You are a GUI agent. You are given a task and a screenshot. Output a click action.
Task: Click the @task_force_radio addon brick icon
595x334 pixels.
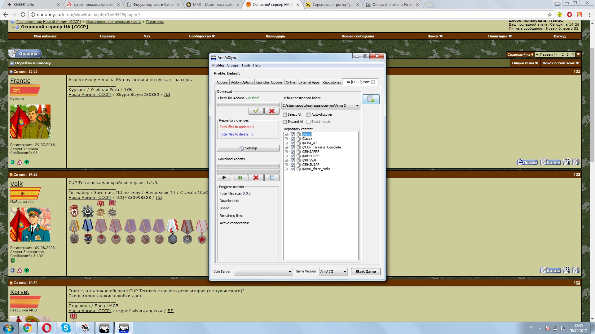point(298,169)
